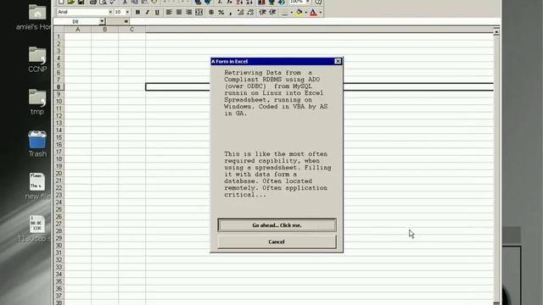This screenshot has width=543, height=305.
Task: Open the Borders dropdown arrow
Action: point(291,13)
